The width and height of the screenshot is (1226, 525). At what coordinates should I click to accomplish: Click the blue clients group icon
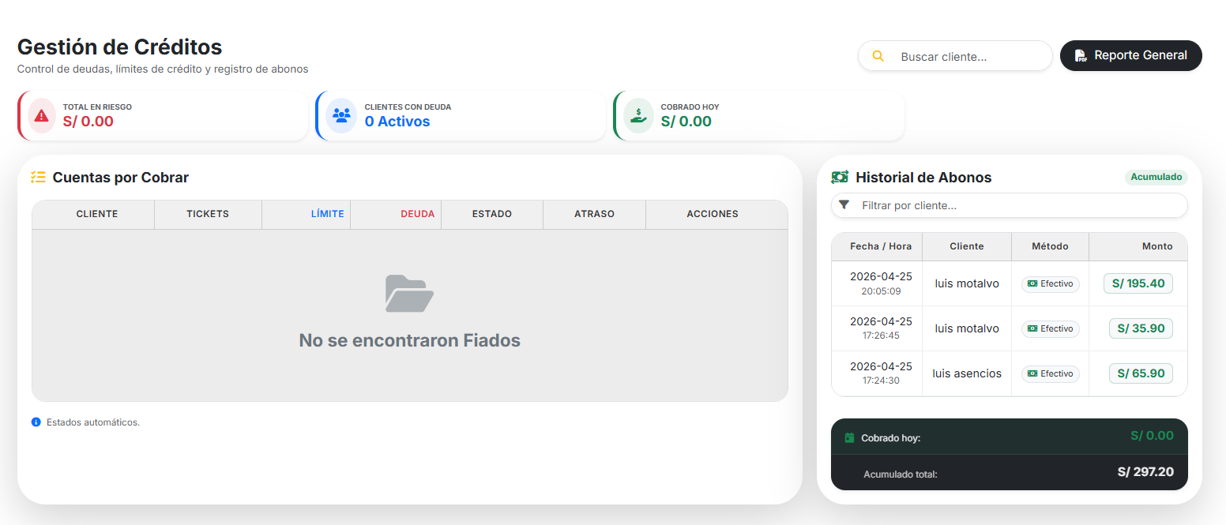341,115
